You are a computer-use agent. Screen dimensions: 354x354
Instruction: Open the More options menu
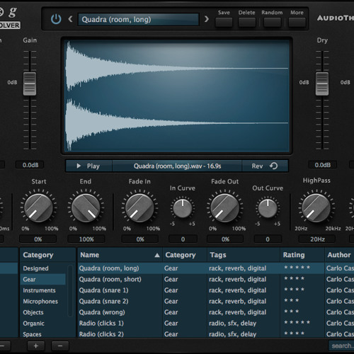point(297,23)
